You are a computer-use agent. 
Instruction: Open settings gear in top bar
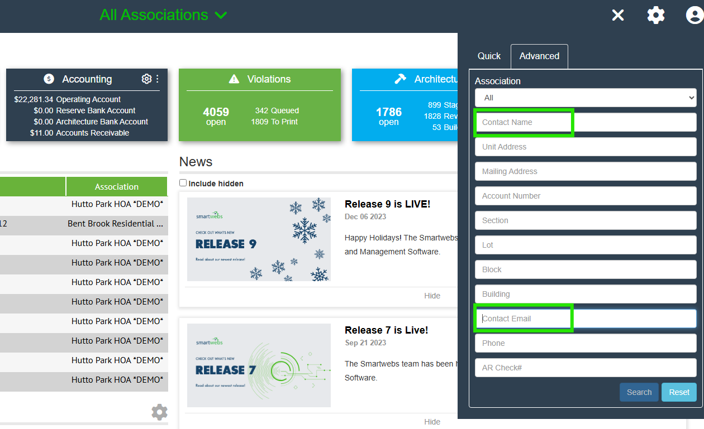point(656,16)
